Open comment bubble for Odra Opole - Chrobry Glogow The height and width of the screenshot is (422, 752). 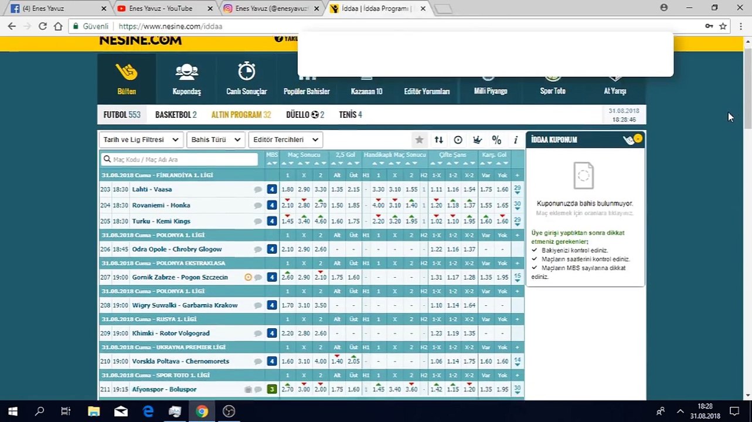[x=258, y=249]
